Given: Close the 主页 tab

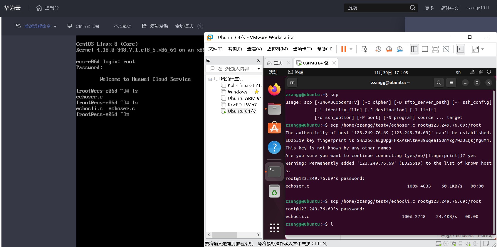Looking at the screenshot, I should (x=288, y=63).
